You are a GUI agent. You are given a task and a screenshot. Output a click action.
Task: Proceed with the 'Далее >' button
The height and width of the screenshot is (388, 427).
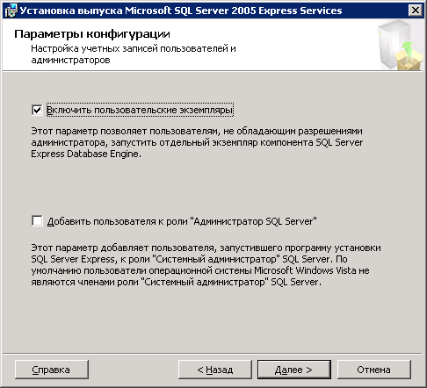pos(294,370)
